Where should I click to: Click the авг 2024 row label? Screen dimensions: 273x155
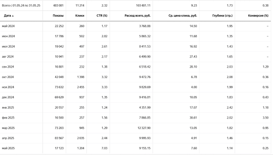pos(8,56)
